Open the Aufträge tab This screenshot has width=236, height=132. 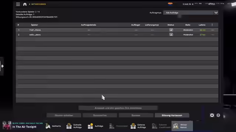point(96,126)
